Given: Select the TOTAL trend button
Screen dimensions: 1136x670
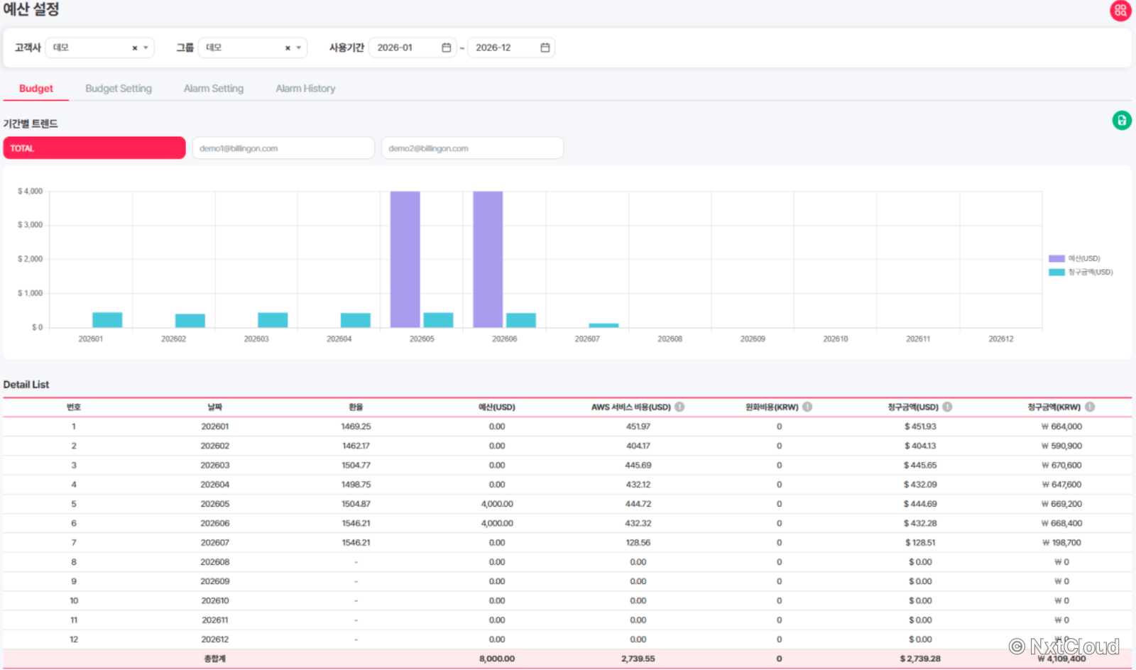Looking at the screenshot, I should (x=94, y=148).
